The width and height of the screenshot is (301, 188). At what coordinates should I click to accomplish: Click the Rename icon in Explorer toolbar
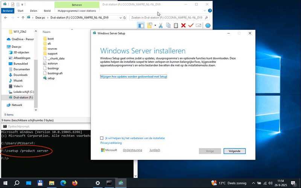(x=199, y=25)
